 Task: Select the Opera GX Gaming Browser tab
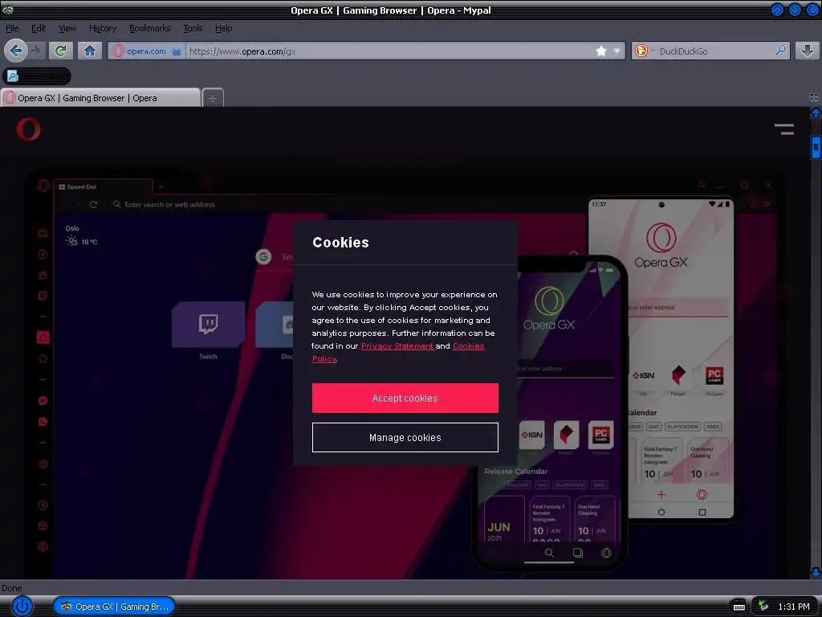100,97
